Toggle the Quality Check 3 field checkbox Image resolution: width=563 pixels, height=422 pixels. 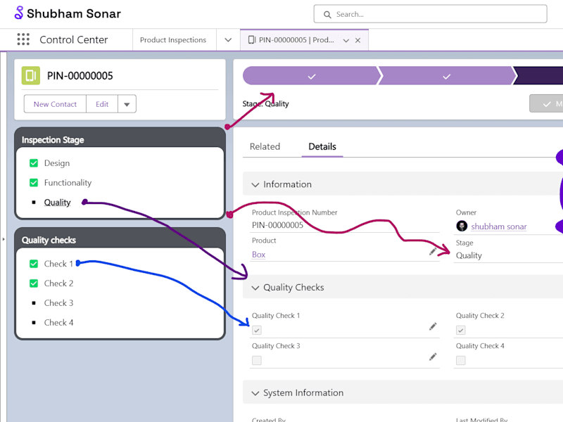257,360
